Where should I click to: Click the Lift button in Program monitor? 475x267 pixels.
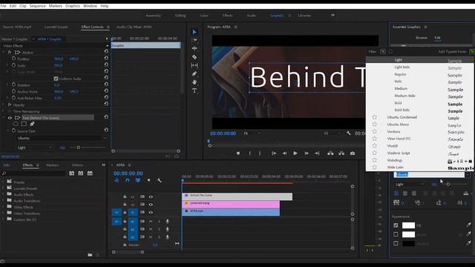[330, 154]
